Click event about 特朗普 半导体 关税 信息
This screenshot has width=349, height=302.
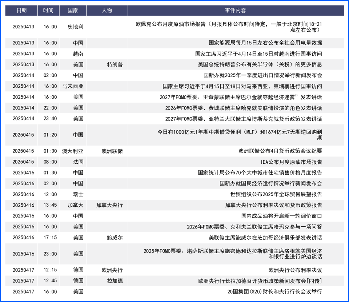coord(260,65)
